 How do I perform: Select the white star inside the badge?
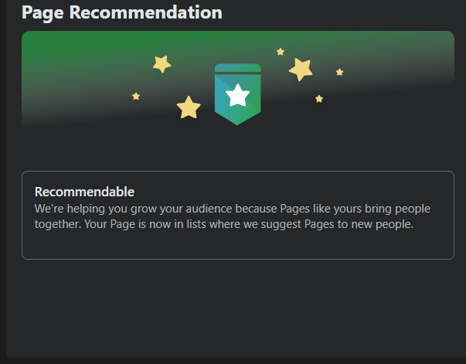click(x=237, y=95)
